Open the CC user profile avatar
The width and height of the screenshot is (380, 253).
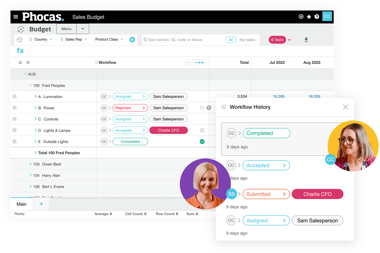327,16
